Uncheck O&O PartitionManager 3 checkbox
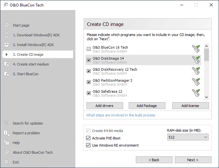The width and height of the screenshot is (219, 168). click(89, 82)
